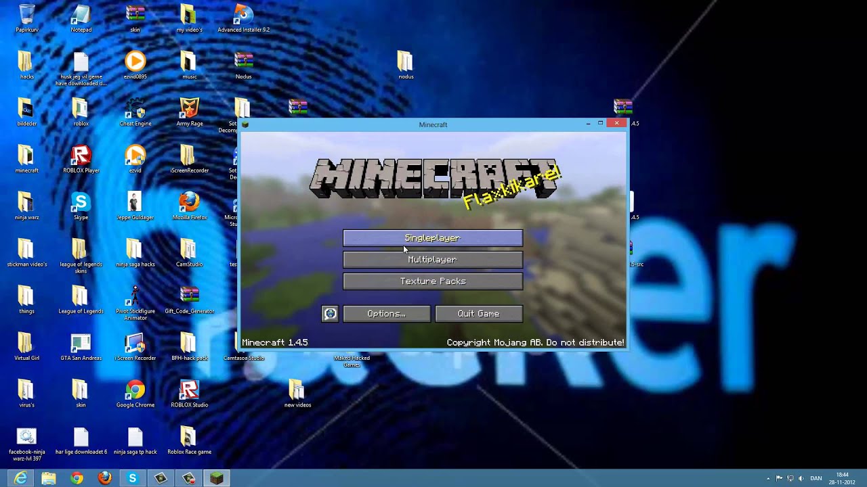Click the DAN language indicator
Image resolution: width=867 pixels, height=487 pixels.
click(816, 479)
